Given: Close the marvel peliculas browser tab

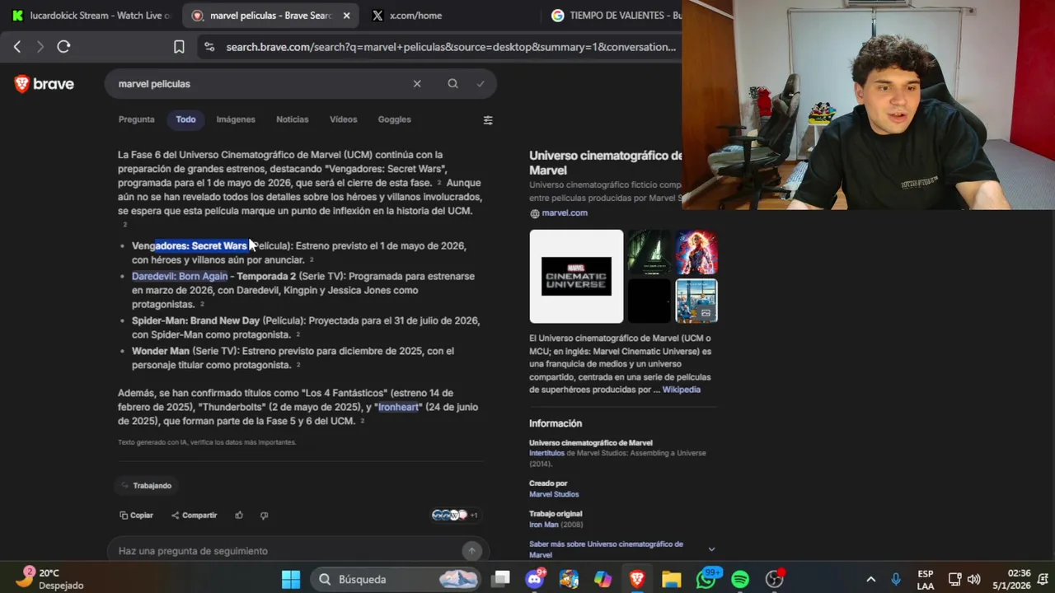Looking at the screenshot, I should tap(346, 16).
